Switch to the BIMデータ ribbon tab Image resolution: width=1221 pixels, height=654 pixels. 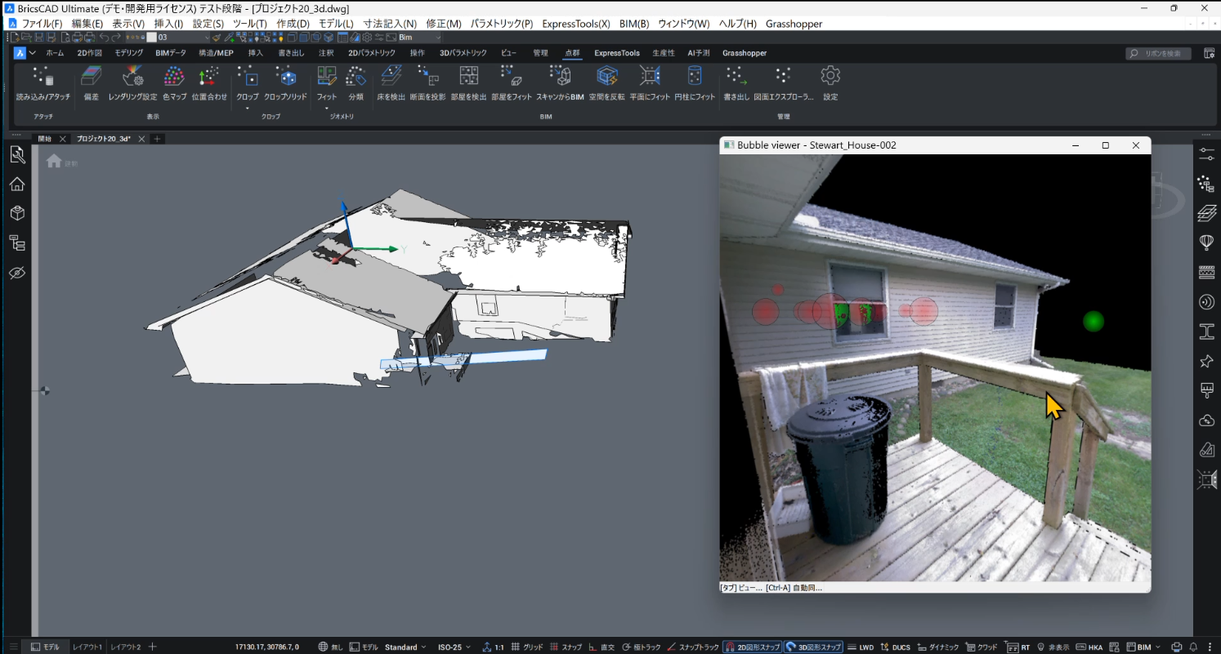coord(171,53)
